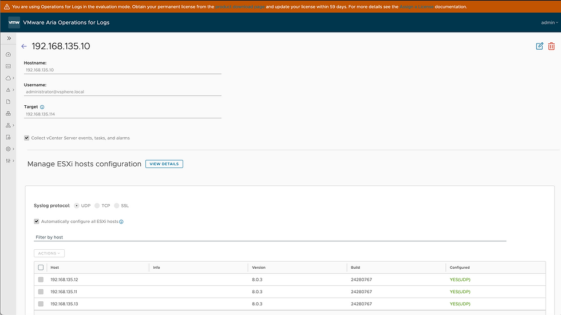Click the Target field

coord(123,114)
